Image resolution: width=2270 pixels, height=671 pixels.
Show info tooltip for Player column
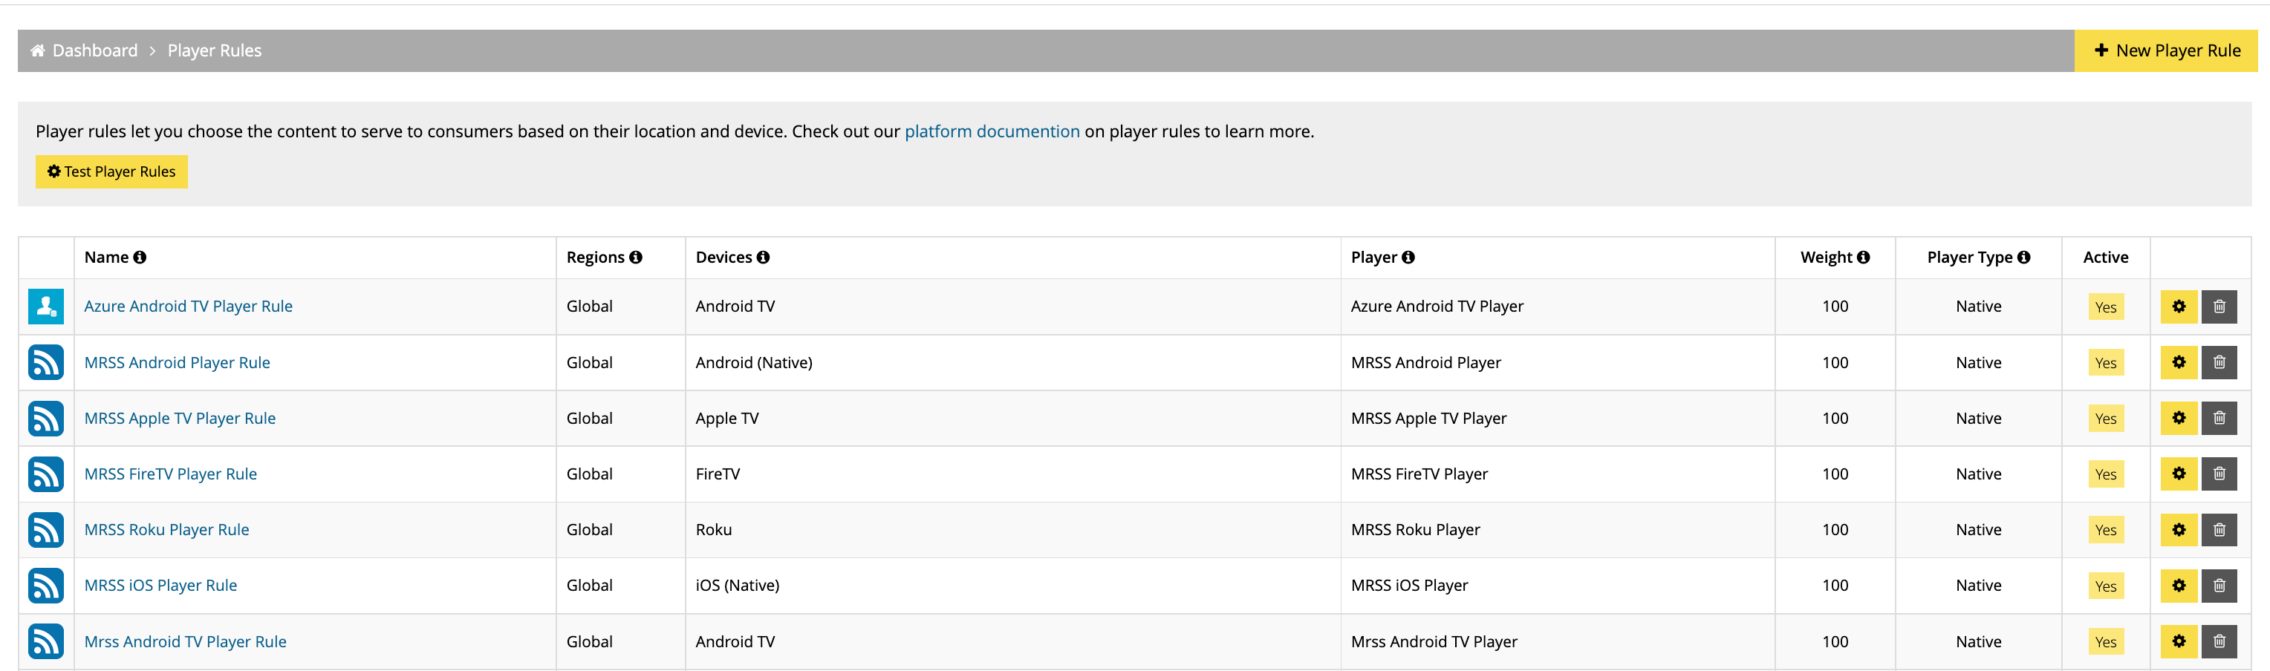[1408, 257]
